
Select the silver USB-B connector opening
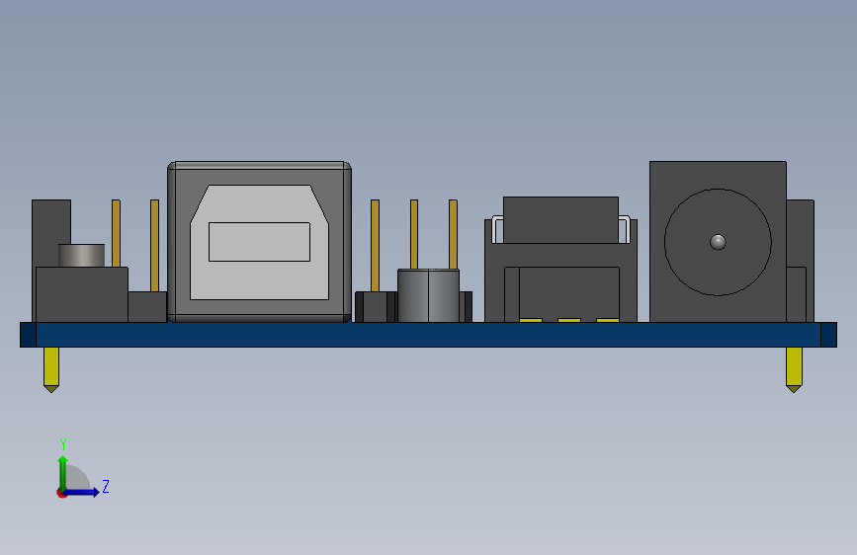click(x=259, y=242)
